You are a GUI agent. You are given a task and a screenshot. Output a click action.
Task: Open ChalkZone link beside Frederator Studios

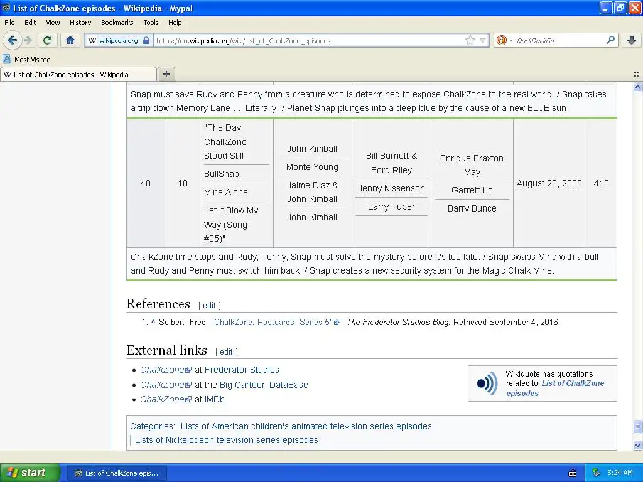(166, 370)
